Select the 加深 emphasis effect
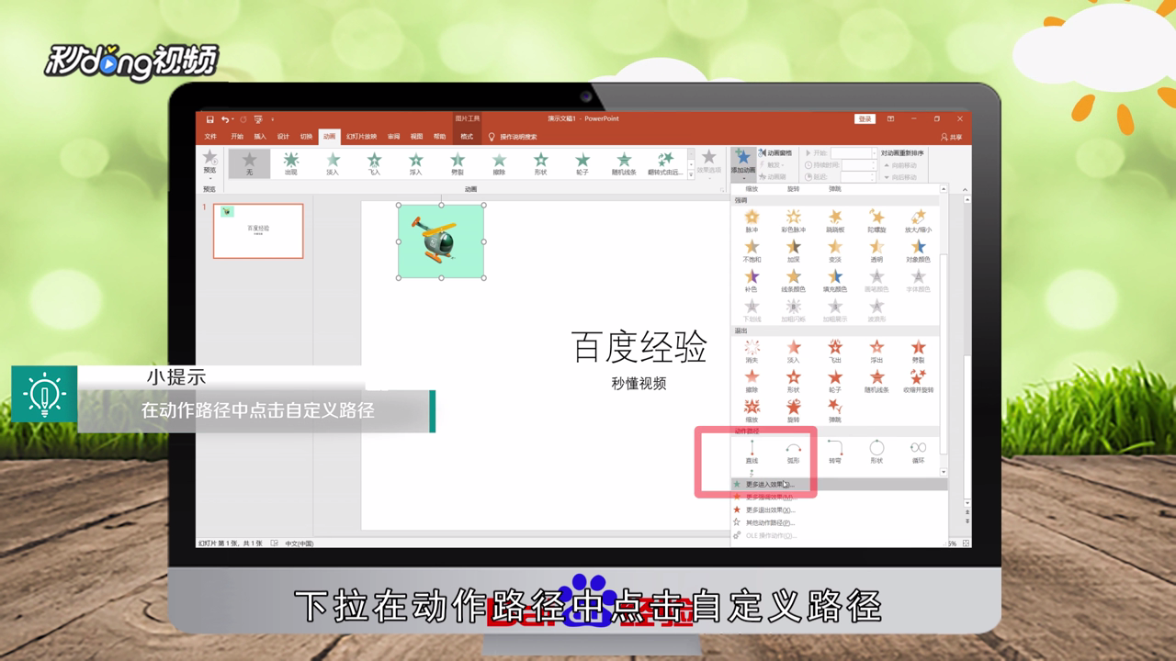The width and height of the screenshot is (1176, 661). [793, 252]
